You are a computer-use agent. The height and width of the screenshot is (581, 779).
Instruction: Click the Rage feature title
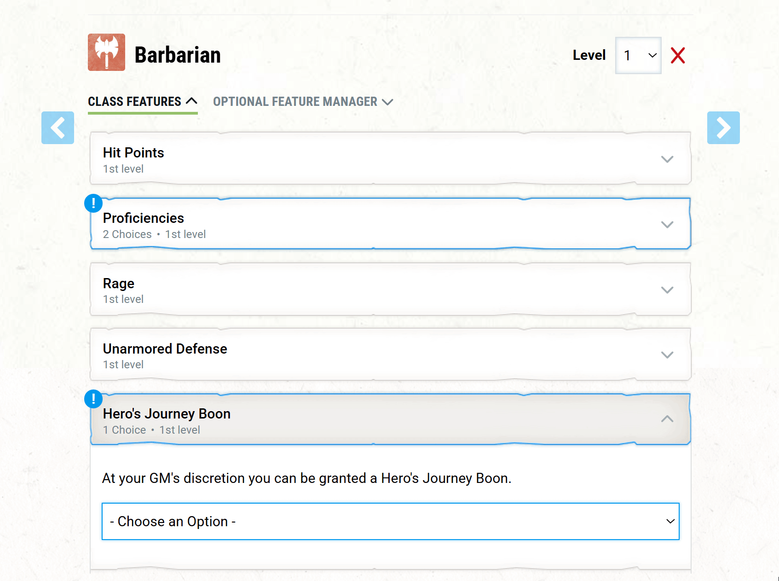pyautogui.click(x=119, y=284)
